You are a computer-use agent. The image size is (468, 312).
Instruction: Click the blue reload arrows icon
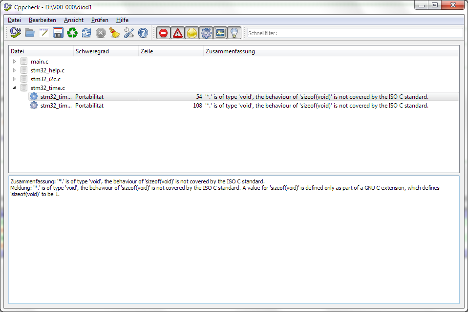tap(86, 33)
